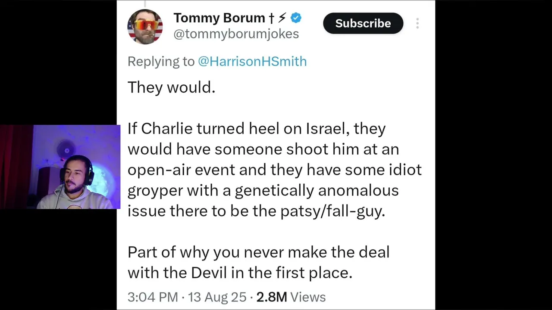Image resolution: width=552 pixels, height=310 pixels.
Task: Click the phrase "patsy/fall-guy" in the tweet
Action: [x=332, y=211]
